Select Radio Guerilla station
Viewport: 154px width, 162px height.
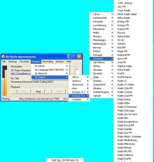click(x=125, y=129)
